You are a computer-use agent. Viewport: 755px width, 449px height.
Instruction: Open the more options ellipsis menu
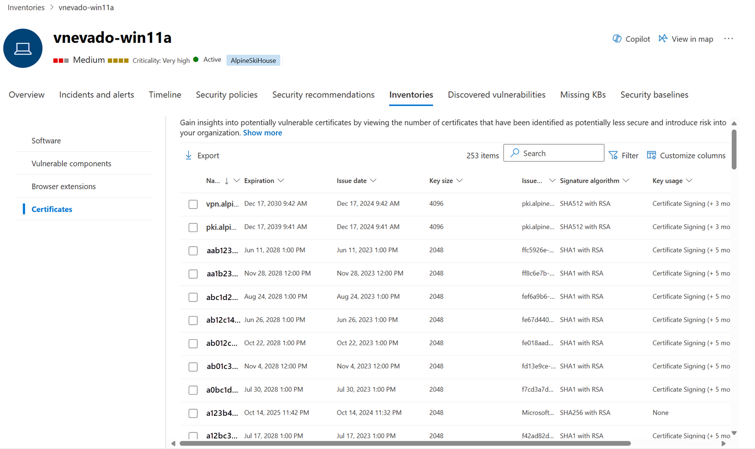click(728, 39)
